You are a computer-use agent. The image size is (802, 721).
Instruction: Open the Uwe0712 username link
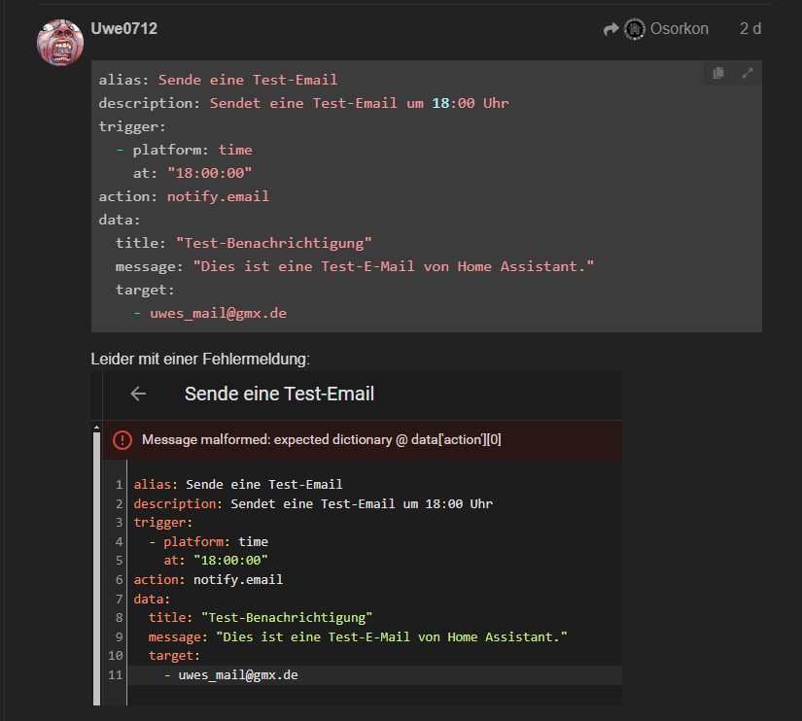(x=124, y=29)
